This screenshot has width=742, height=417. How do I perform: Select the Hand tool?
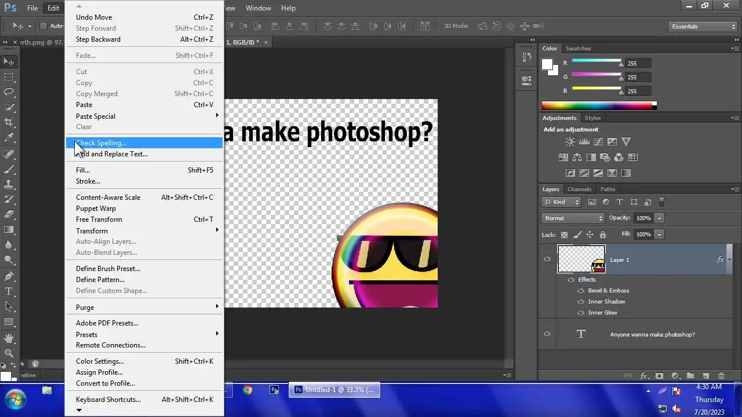(x=9, y=338)
